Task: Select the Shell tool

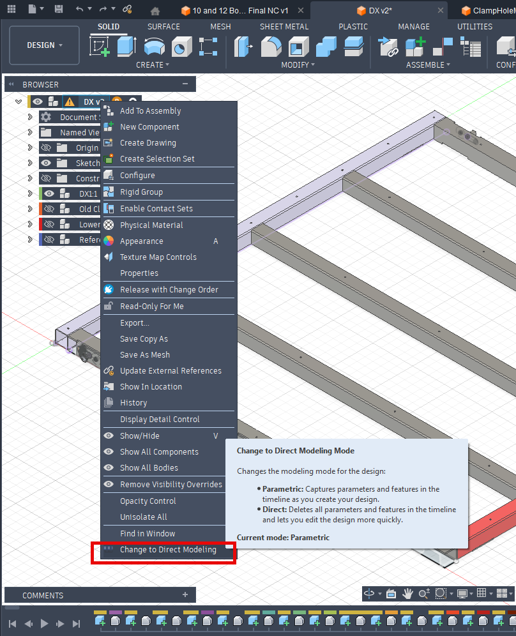Action: 299,46
